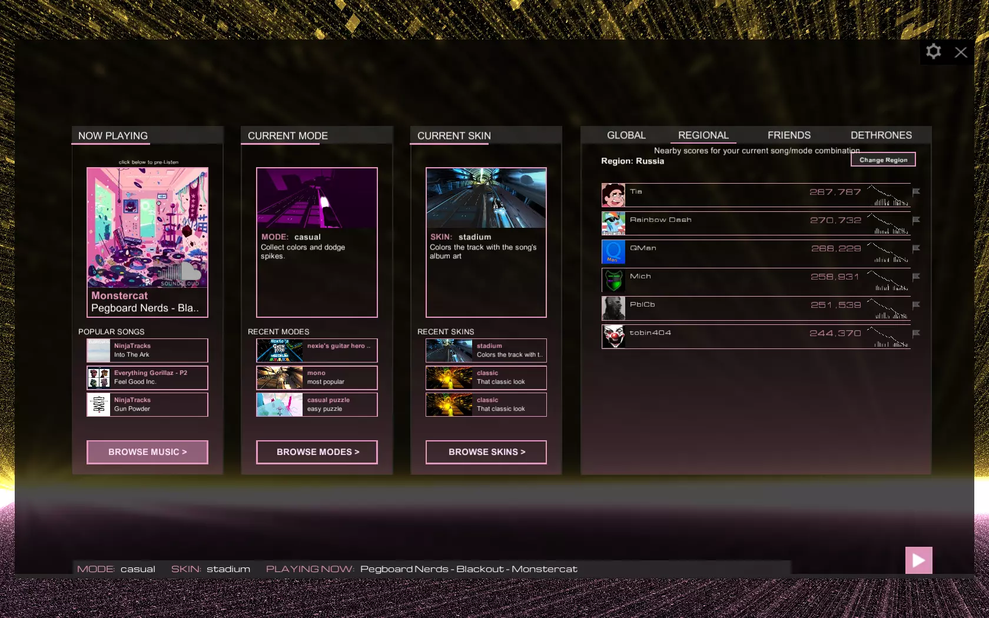Select the stadium skin preview image
The image size is (989, 618).
pos(486,198)
